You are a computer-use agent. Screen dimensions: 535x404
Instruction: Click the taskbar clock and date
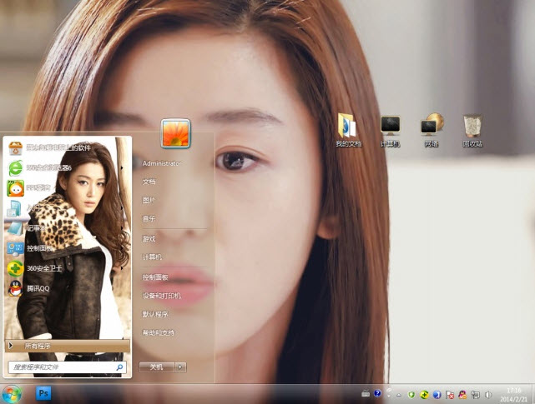515,393
